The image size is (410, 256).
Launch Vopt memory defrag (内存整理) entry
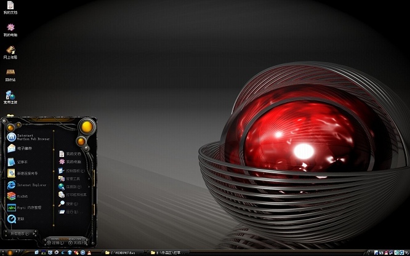pyautogui.click(x=28, y=207)
